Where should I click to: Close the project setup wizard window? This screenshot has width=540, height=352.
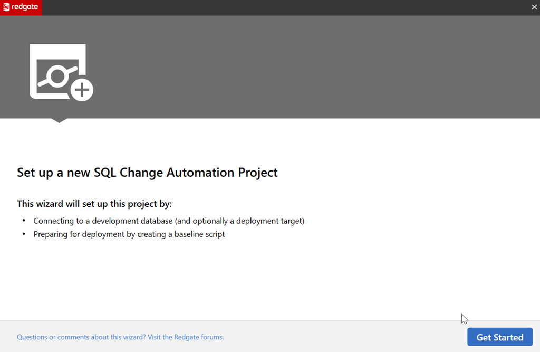click(534, 7)
